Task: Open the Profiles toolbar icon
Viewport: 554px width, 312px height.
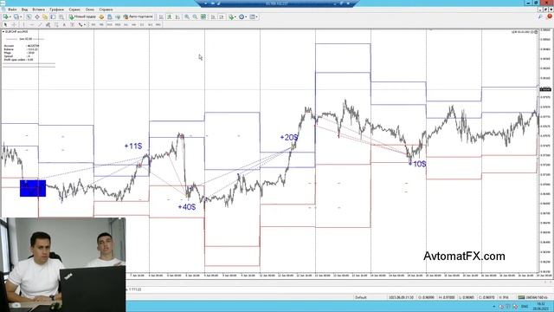Action: [x=16, y=16]
